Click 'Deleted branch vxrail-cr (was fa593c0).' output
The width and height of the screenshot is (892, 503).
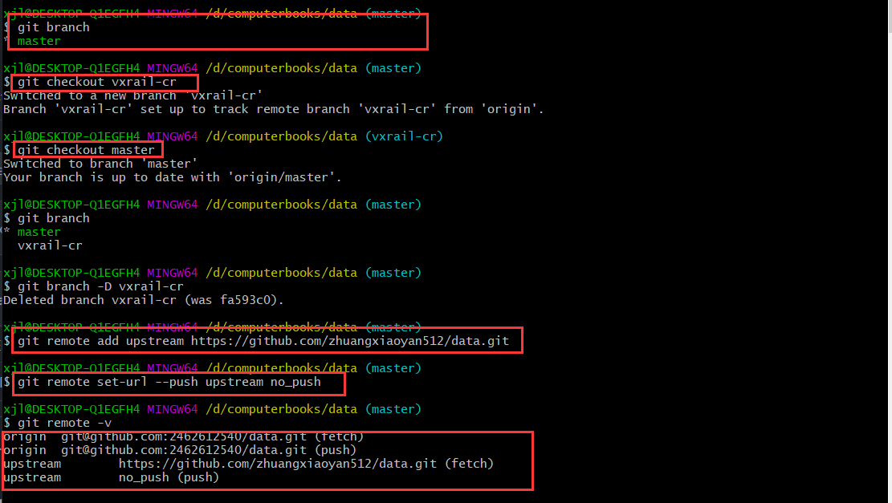point(144,300)
